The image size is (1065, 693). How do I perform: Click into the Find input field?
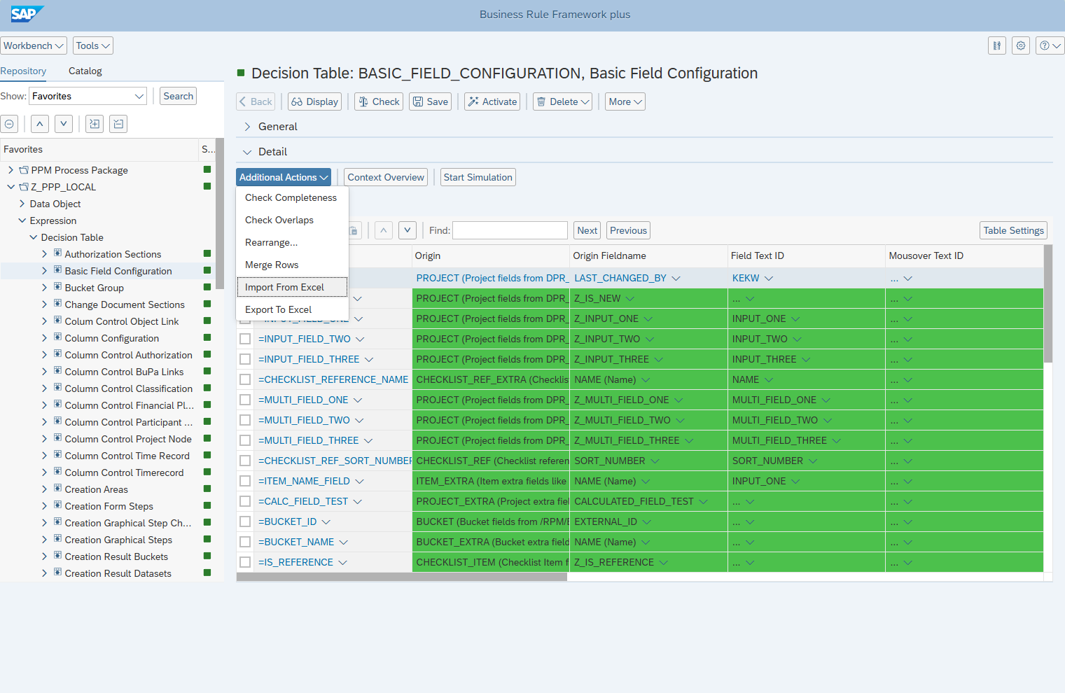[510, 230]
